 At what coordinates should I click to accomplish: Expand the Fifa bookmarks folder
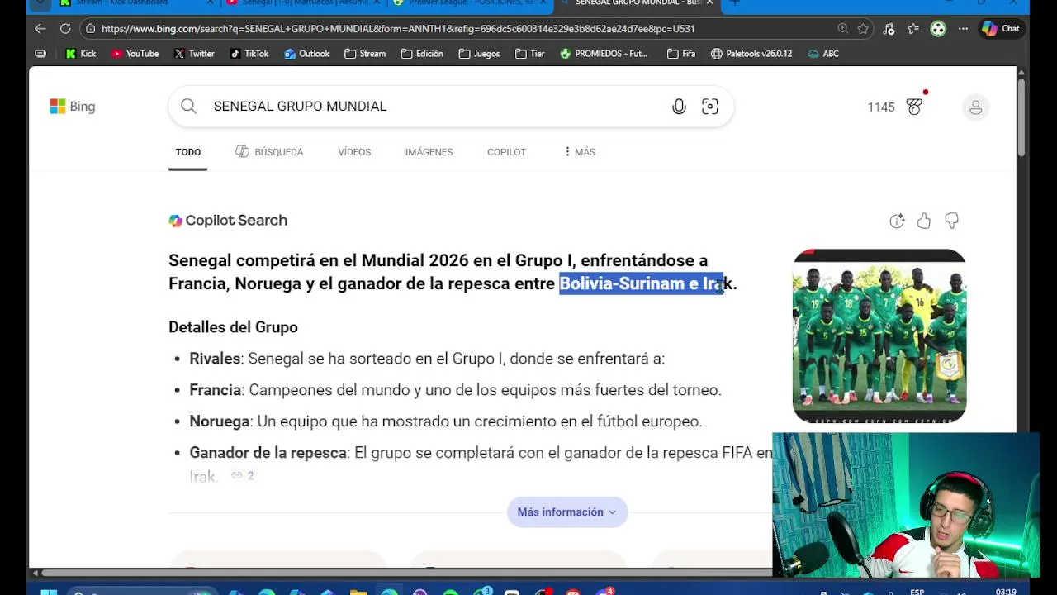pyautogui.click(x=681, y=54)
